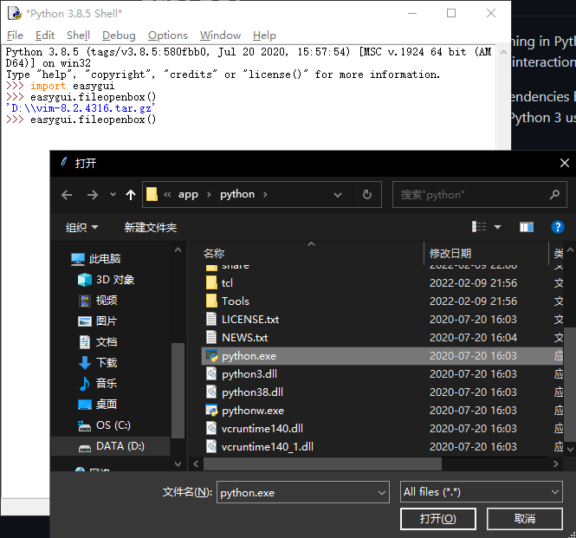
Task: Click the tcl folder icon
Action: pos(211,283)
